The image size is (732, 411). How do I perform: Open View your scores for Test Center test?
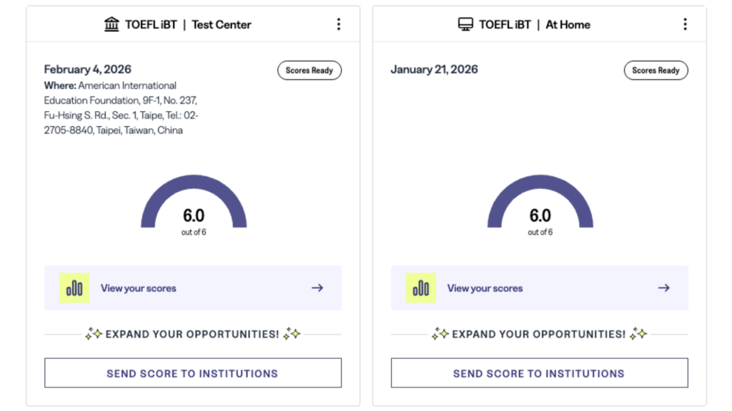(139, 288)
